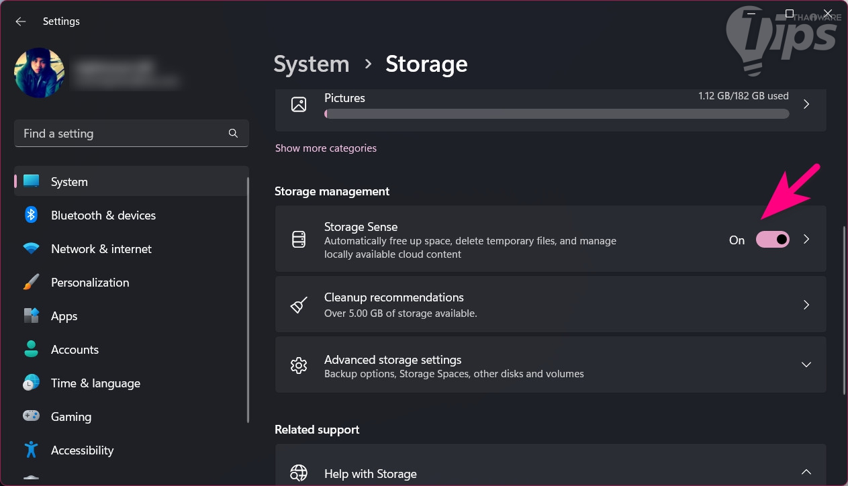Open the Accounts settings section

[75, 350]
